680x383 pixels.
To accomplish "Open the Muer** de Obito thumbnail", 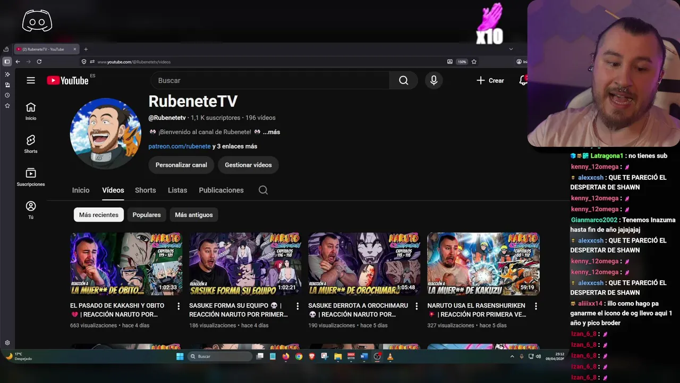I will [x=126, y=264].
